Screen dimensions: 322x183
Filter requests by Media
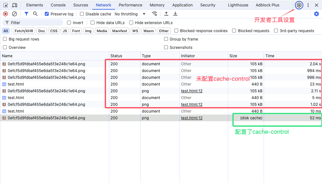102,31
